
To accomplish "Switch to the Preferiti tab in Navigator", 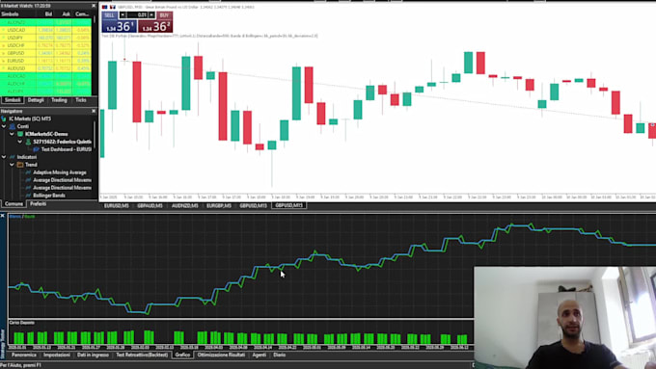I will 38,204.
